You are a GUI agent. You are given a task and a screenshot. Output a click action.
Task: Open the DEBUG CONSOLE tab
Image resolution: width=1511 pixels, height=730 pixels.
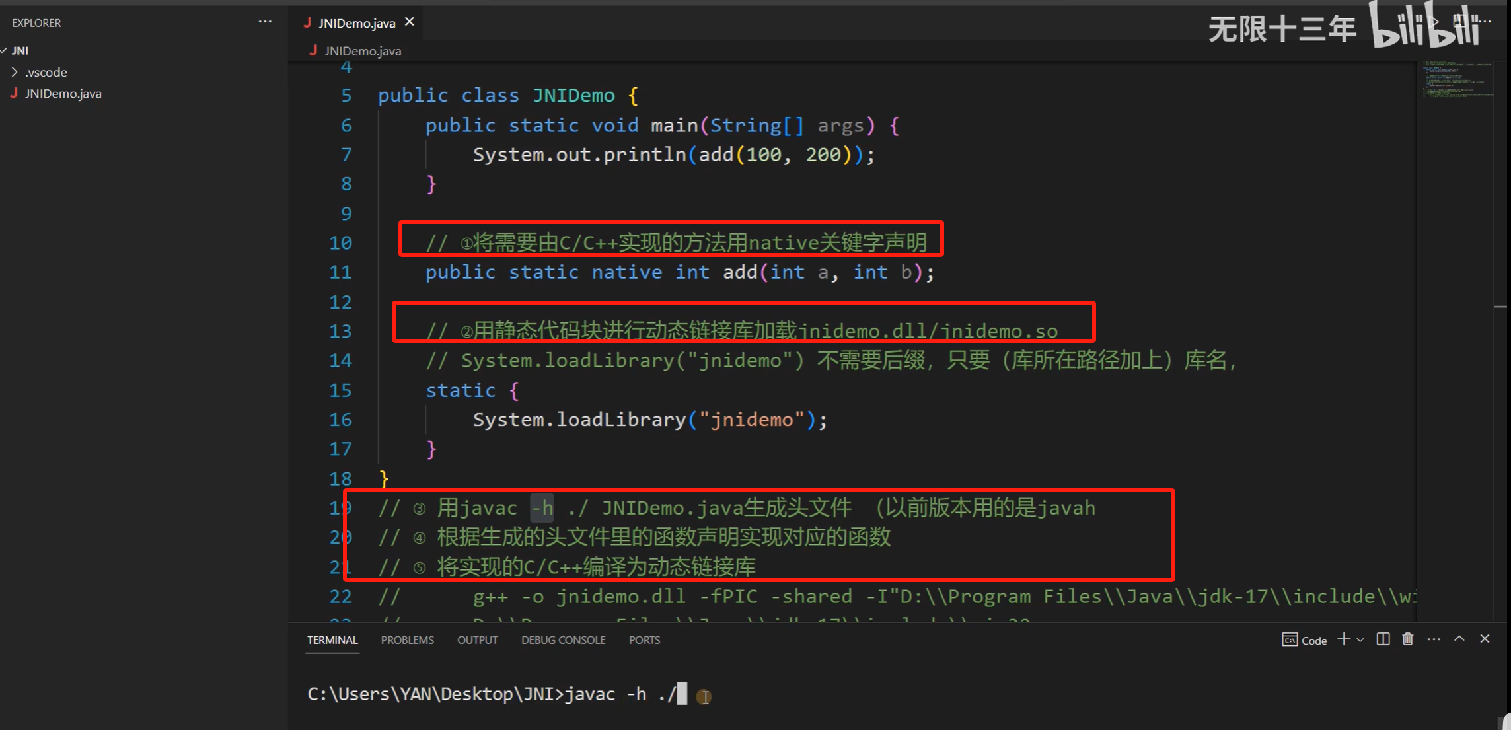point(563,640)
